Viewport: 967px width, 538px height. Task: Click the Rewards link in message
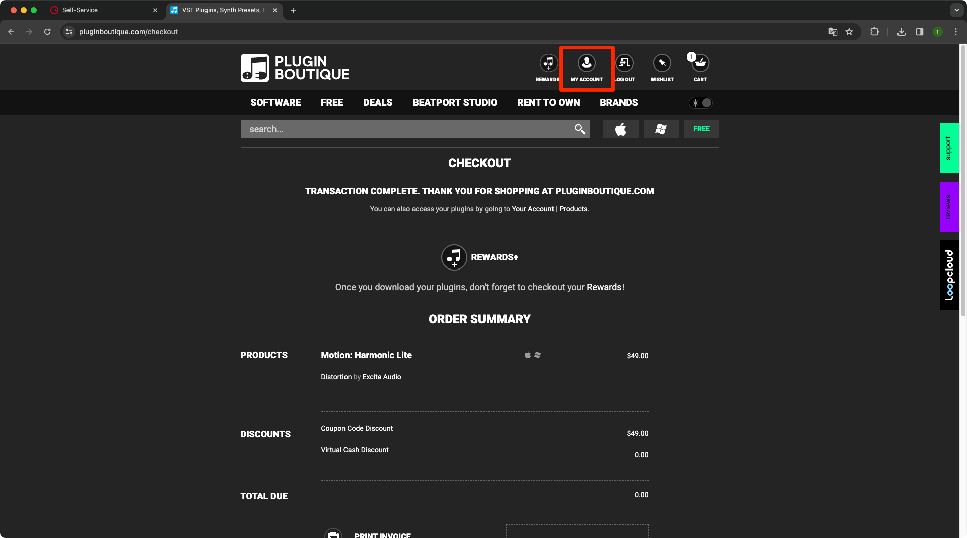click(x=604, y=287)
